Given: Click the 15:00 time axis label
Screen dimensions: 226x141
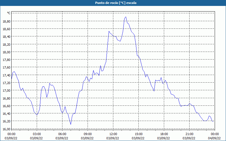Looking at the screenshot, I should click(x=138, y=134).
